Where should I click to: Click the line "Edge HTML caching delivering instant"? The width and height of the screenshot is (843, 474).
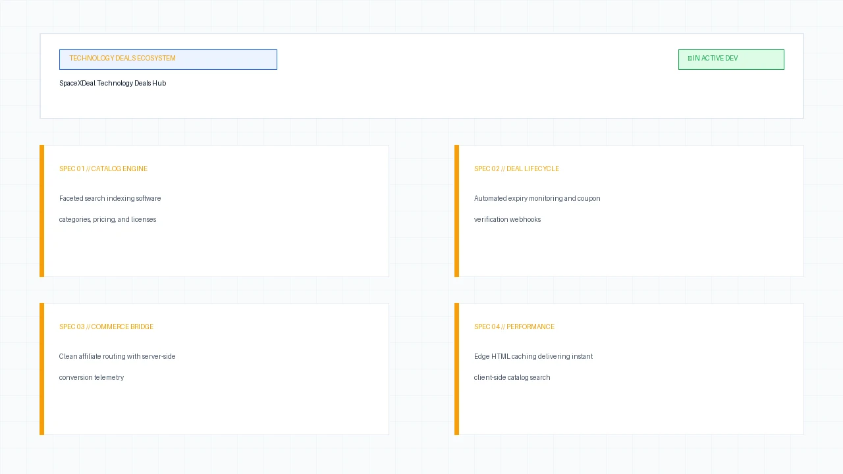point(533,357)
